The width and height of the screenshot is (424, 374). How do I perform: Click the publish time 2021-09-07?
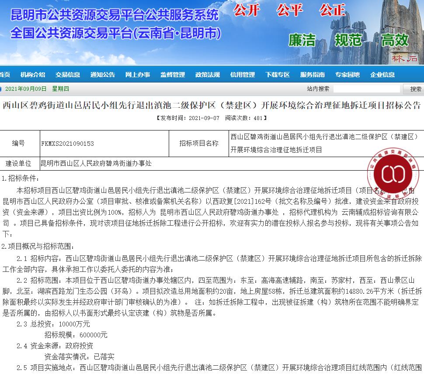click(204, 118)
